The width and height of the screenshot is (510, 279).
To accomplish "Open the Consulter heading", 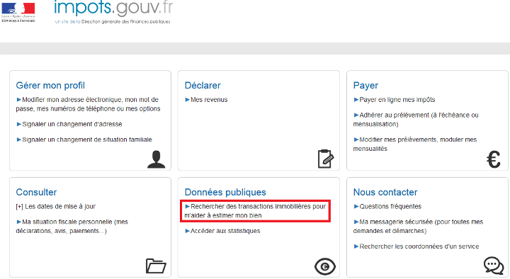I will point(36,192).
